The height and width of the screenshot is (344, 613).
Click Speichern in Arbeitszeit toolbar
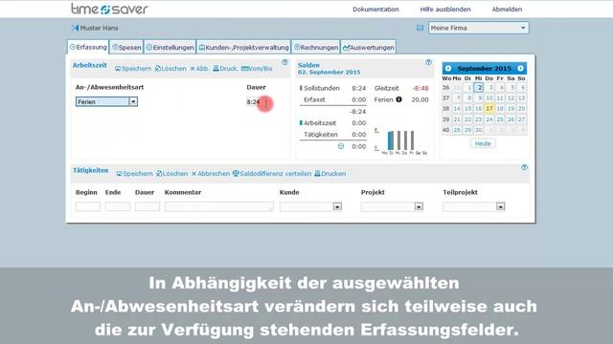point(133,69)
